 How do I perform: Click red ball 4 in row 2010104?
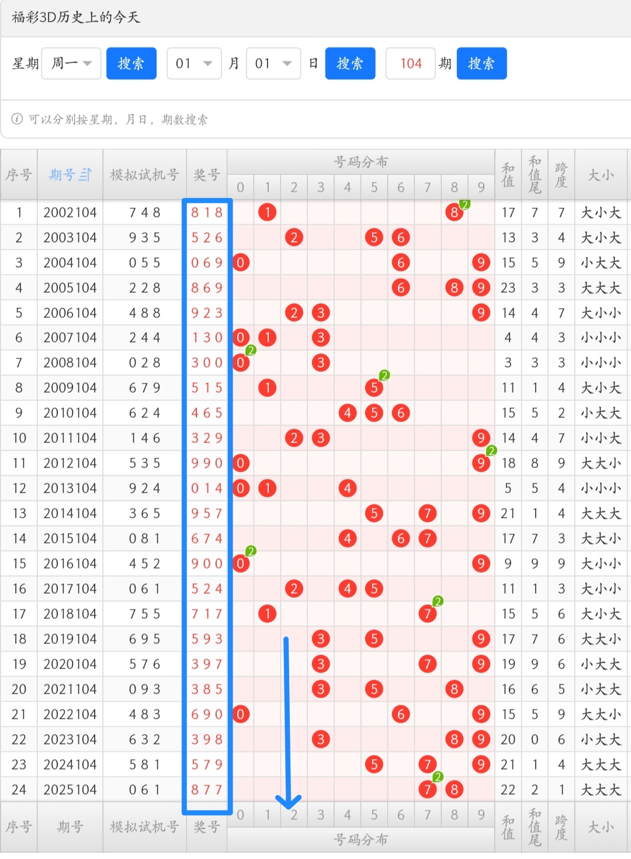[x=348, y=413]
